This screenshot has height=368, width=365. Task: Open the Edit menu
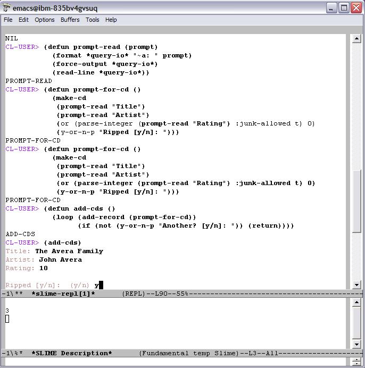click(x=23, y=20)
